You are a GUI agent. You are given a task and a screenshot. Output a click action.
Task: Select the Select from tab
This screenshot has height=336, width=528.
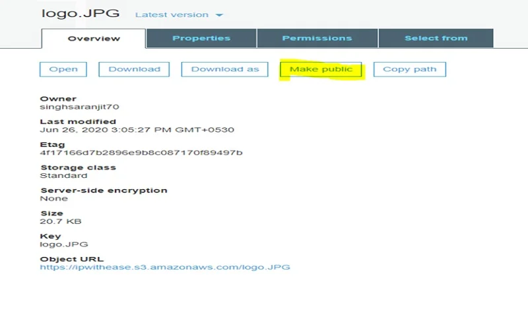(436, 38)
